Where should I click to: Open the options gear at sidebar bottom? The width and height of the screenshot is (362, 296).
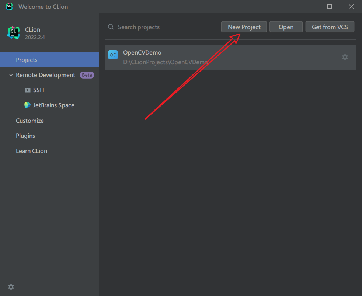coord(11,287)
